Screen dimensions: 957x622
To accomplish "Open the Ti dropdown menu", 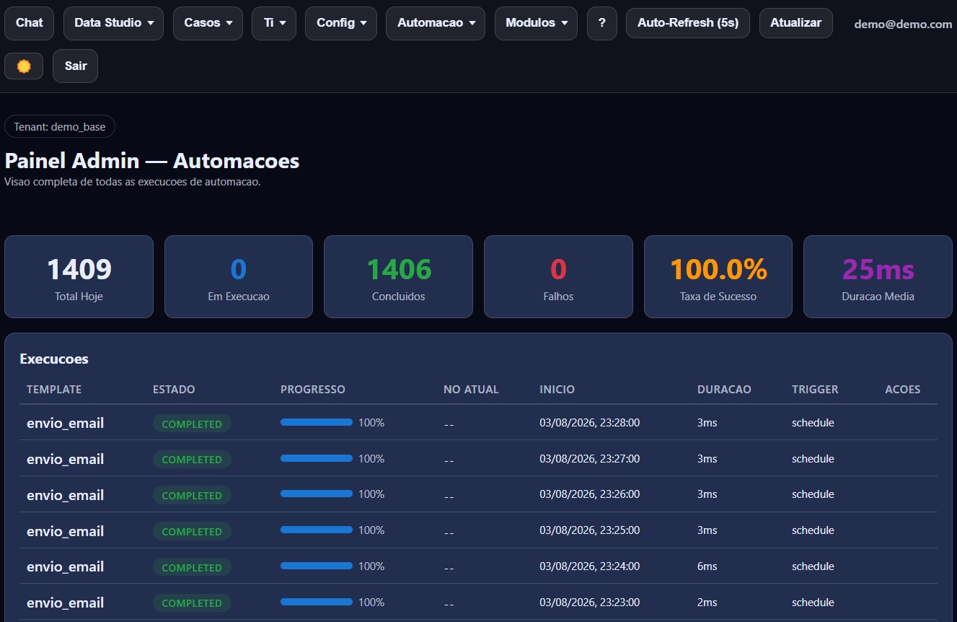I will click(x=274, y=23).
